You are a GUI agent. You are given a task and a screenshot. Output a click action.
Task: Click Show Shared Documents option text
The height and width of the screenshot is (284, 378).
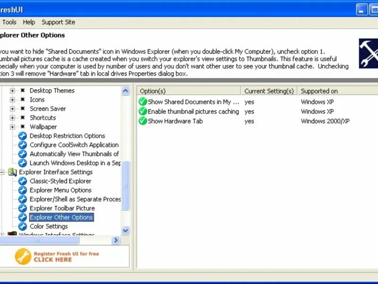[x=193, y=102]
